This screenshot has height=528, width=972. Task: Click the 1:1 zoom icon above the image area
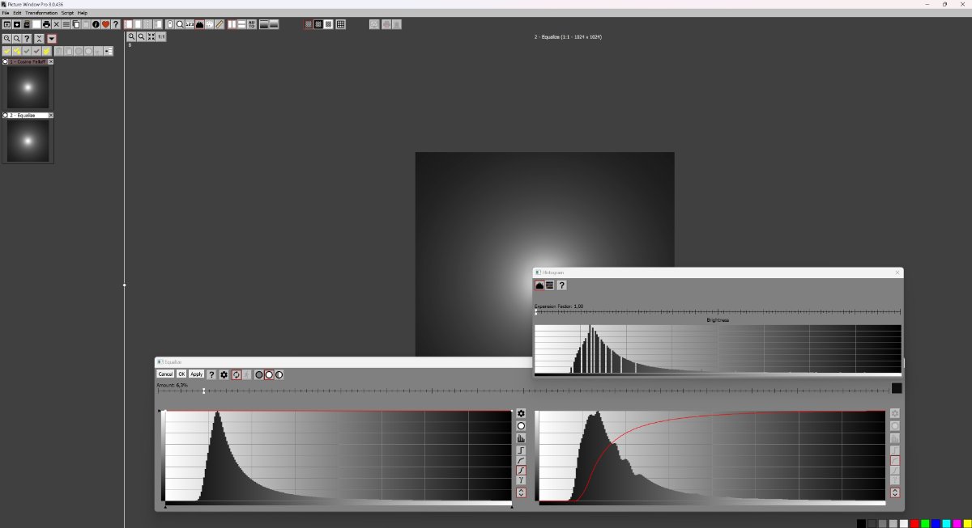(x=160, y=37)
